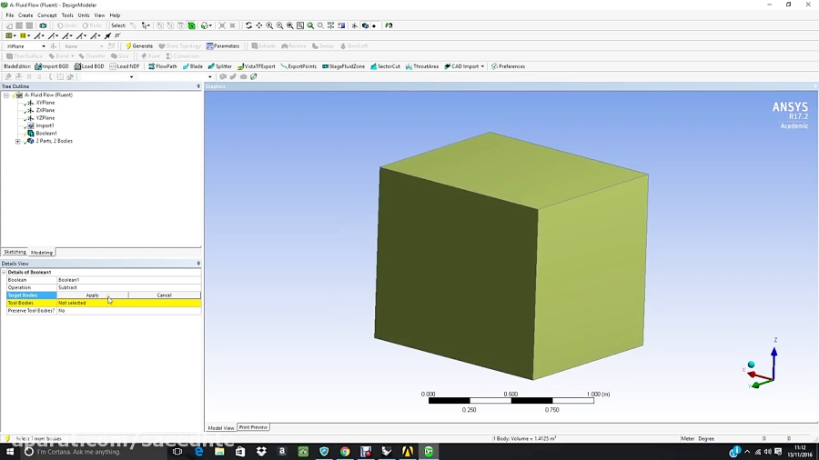Image resolution: width=819 pixels, height=460 pixels.
Task: Expand the 2 Parts, 2 Bodies node
Action: [18, 141]
